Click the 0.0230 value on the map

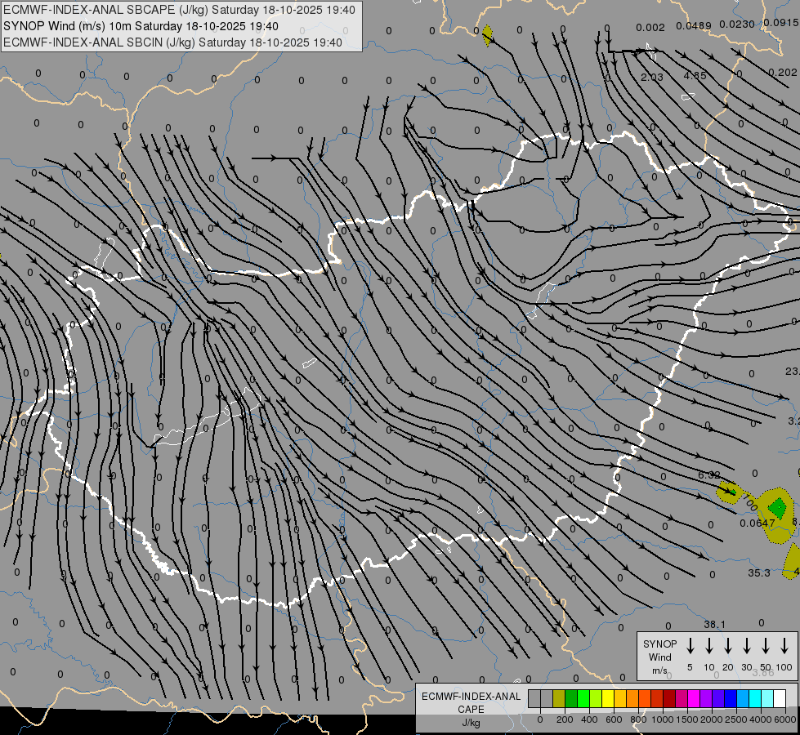point(737,24)
